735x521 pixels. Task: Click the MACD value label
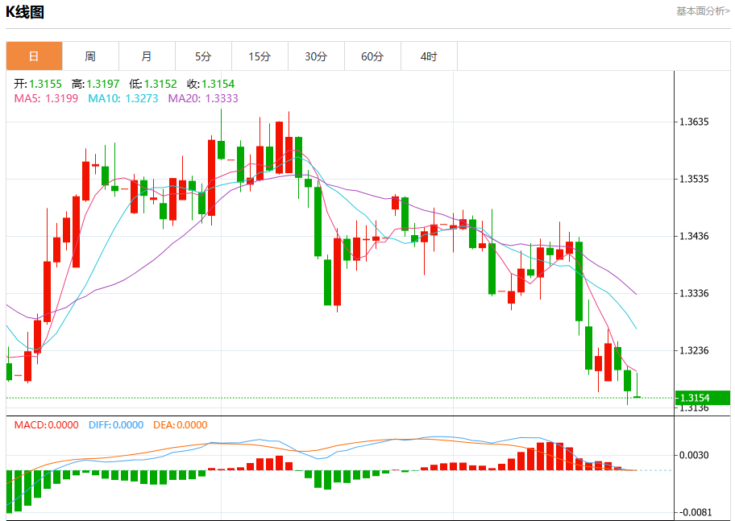(47, 425)
